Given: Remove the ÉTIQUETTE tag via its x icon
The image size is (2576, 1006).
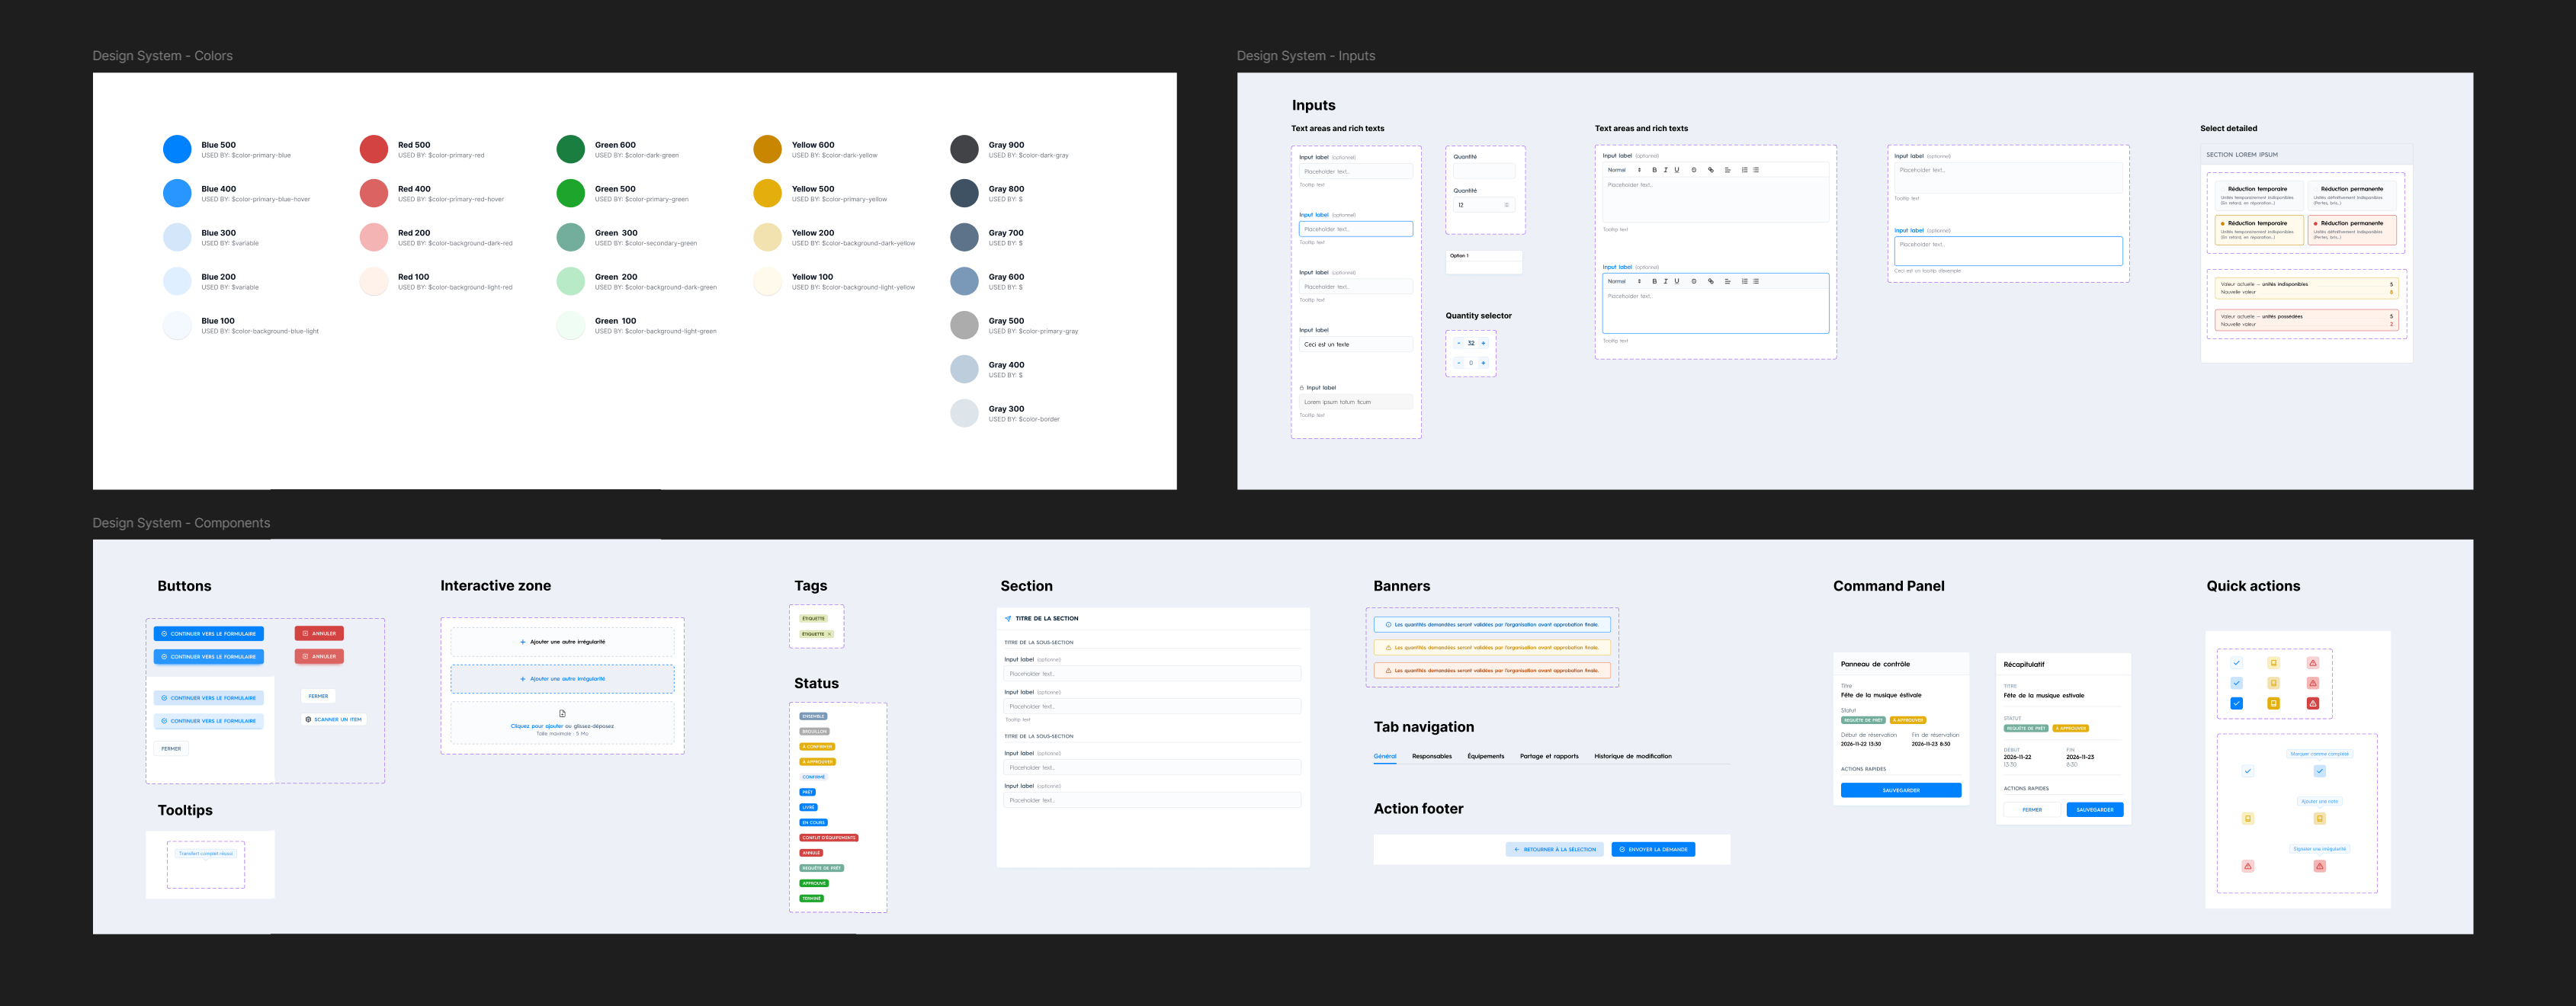Looking at the screenshot, I should tap(830, 634).
